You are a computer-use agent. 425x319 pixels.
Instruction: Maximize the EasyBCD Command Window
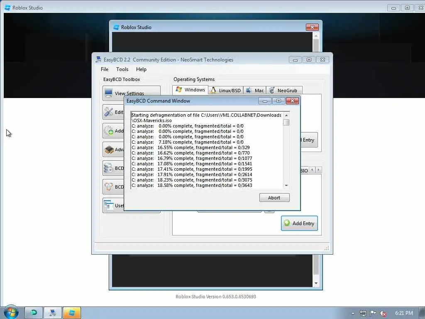coord(278,101)
